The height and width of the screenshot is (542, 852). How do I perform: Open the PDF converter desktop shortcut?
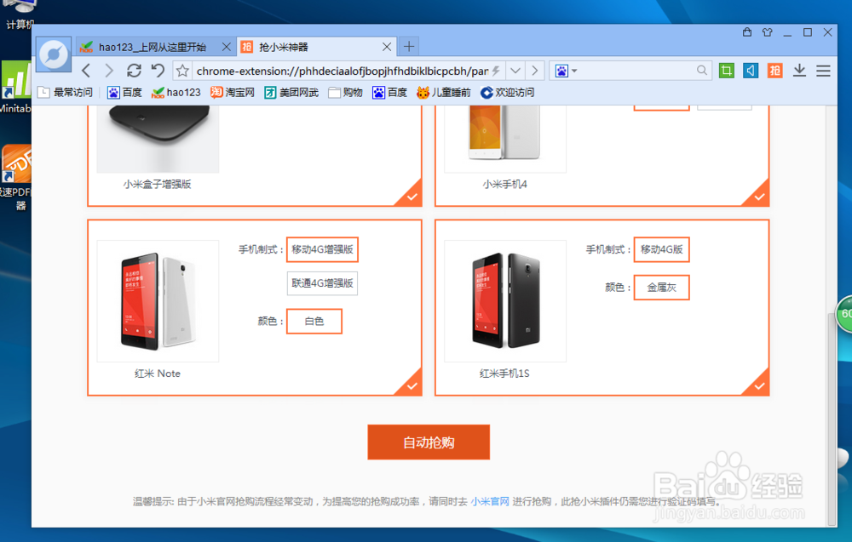(15, 177)
